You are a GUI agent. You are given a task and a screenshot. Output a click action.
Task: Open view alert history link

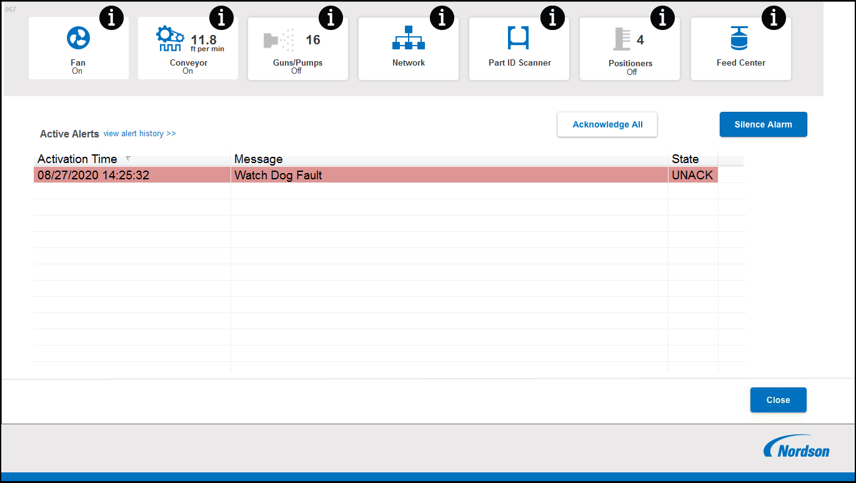(139, 133)
